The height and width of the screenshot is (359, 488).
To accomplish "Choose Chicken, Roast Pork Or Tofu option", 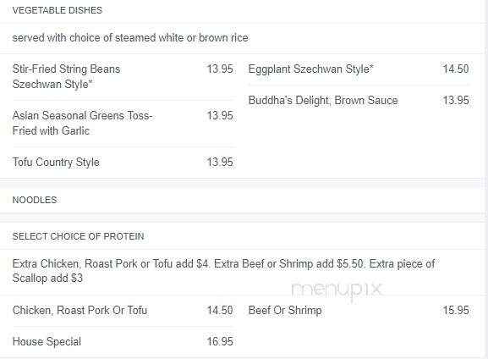I will tap(80, 310).
